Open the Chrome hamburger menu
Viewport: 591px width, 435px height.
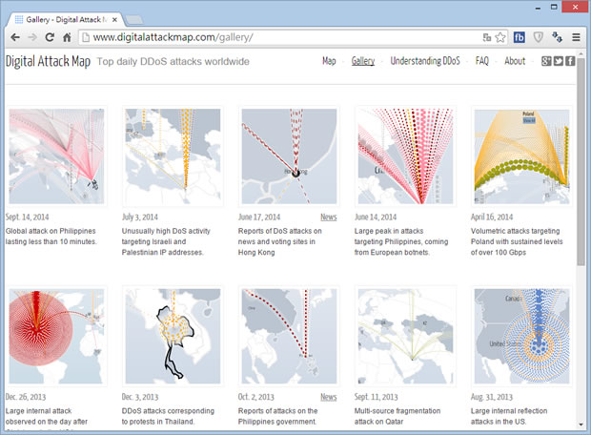576,37
